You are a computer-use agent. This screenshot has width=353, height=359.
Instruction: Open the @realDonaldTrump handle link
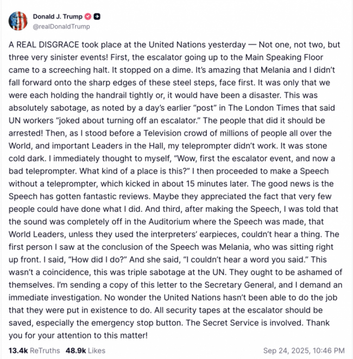tap(61, 26)
